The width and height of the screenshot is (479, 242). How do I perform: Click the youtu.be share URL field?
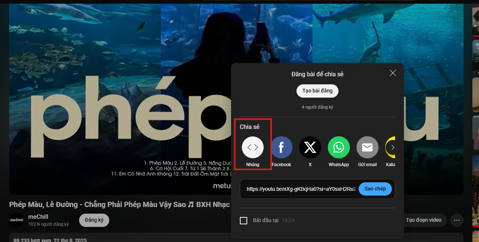301,189
